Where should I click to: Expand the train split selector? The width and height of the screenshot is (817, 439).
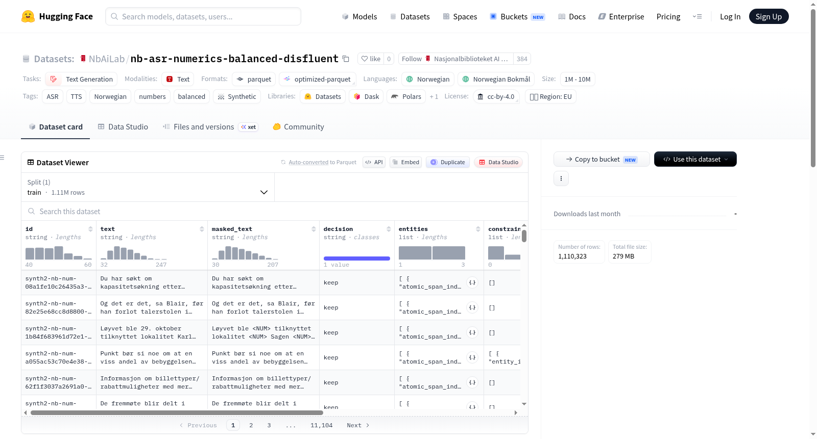coord(148,187)
